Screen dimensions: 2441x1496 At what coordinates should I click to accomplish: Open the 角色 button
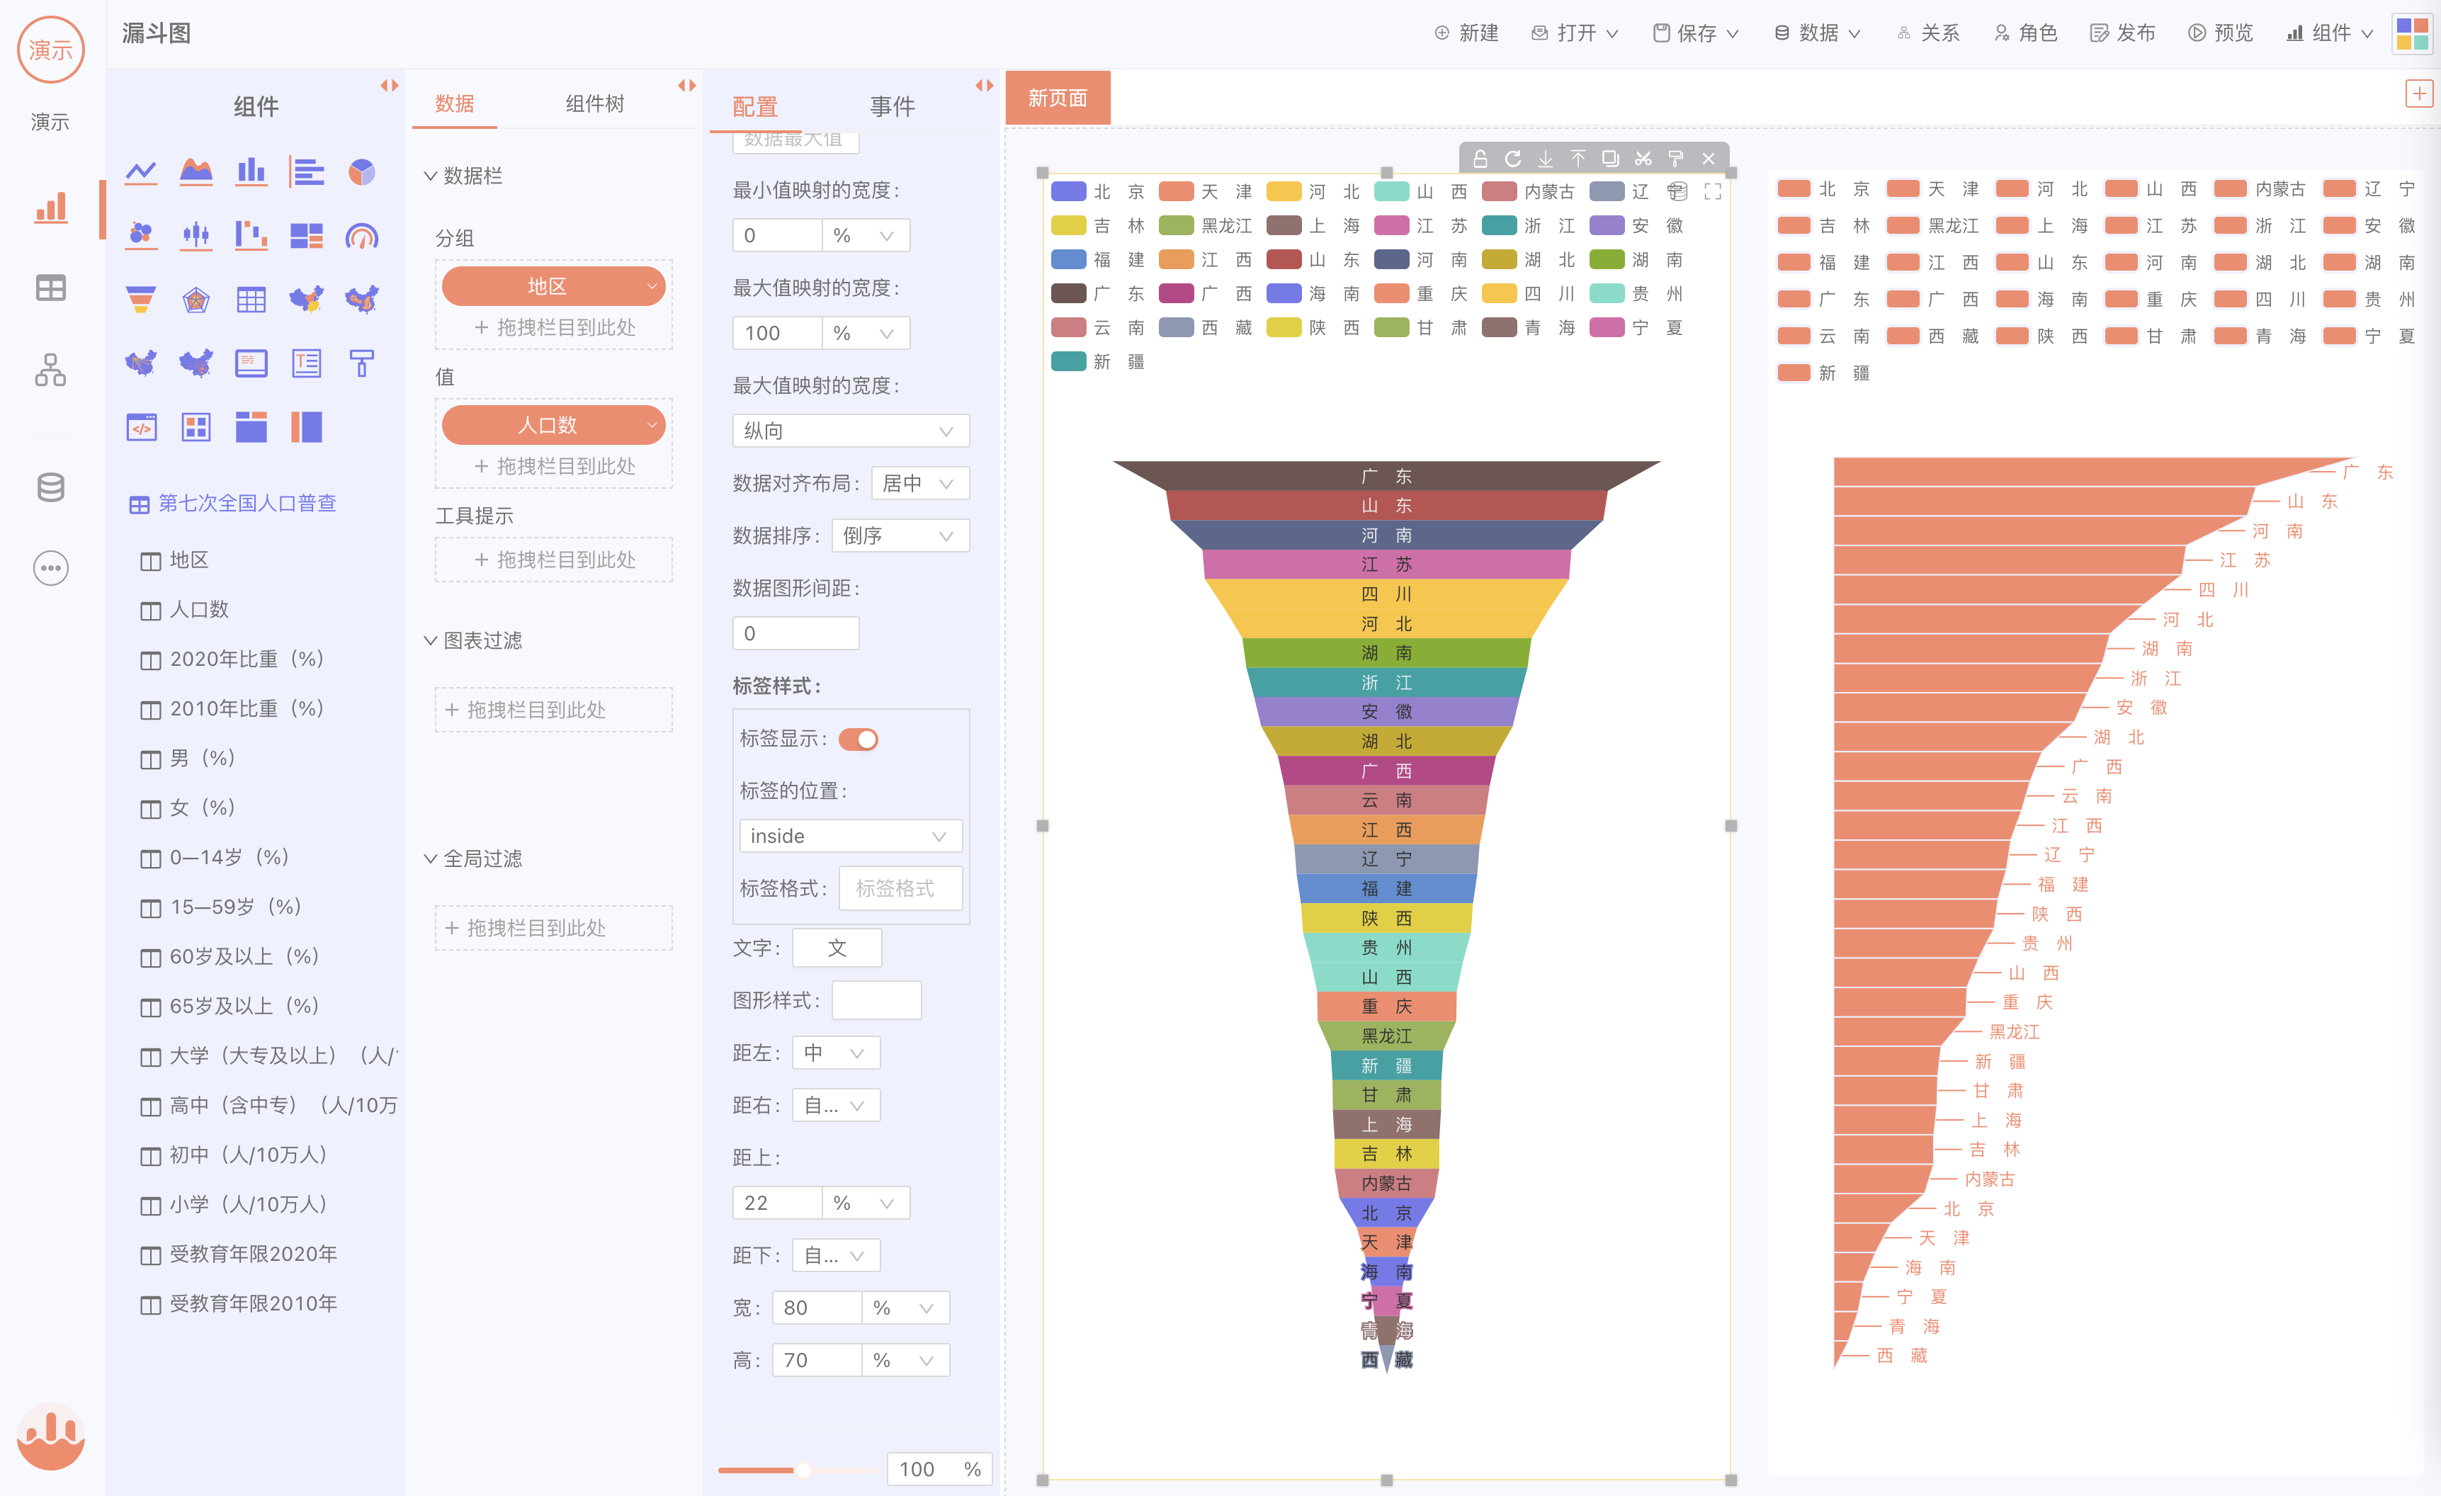2025,33
